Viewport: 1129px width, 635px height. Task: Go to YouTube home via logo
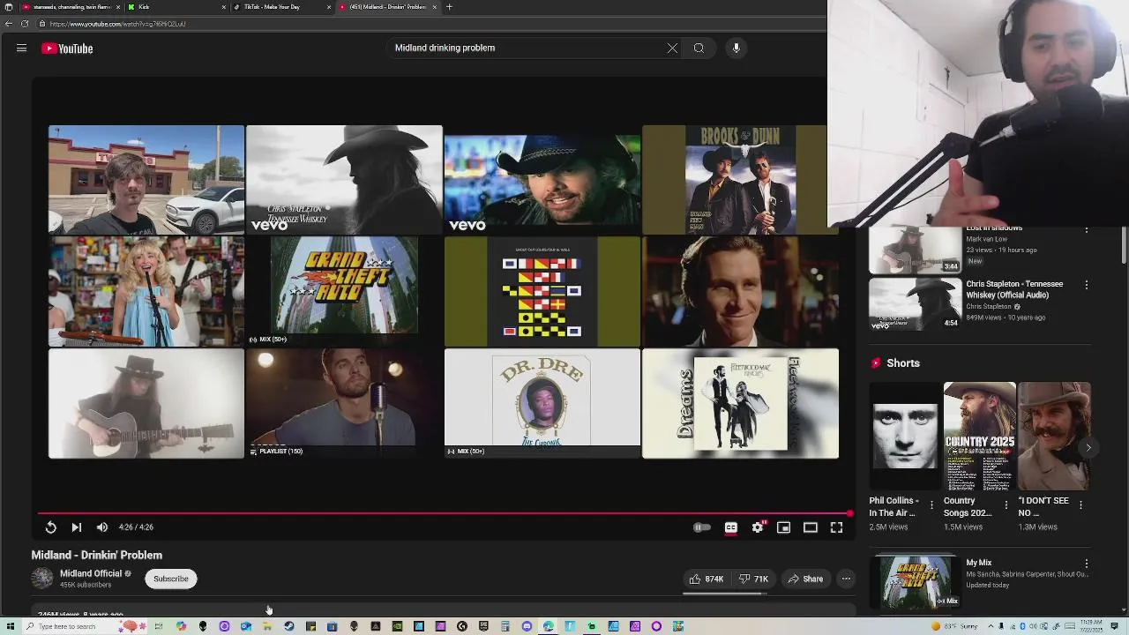point(67,49)
